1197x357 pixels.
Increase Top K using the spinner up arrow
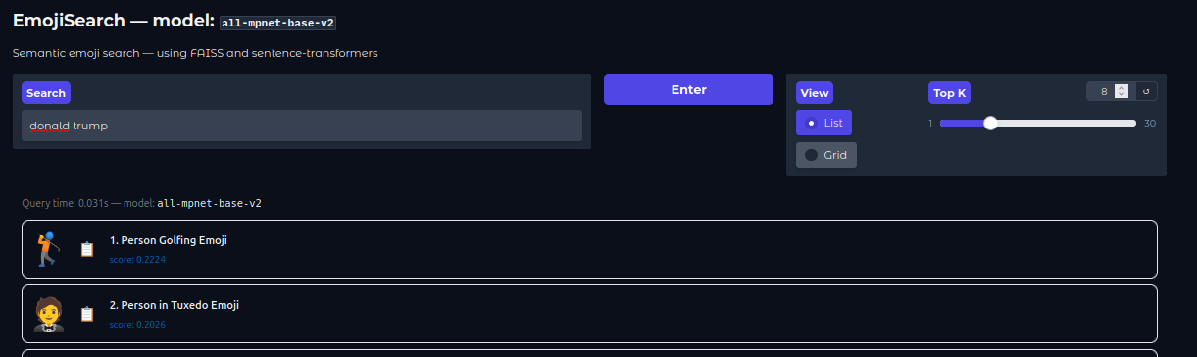click(1122, 87)
